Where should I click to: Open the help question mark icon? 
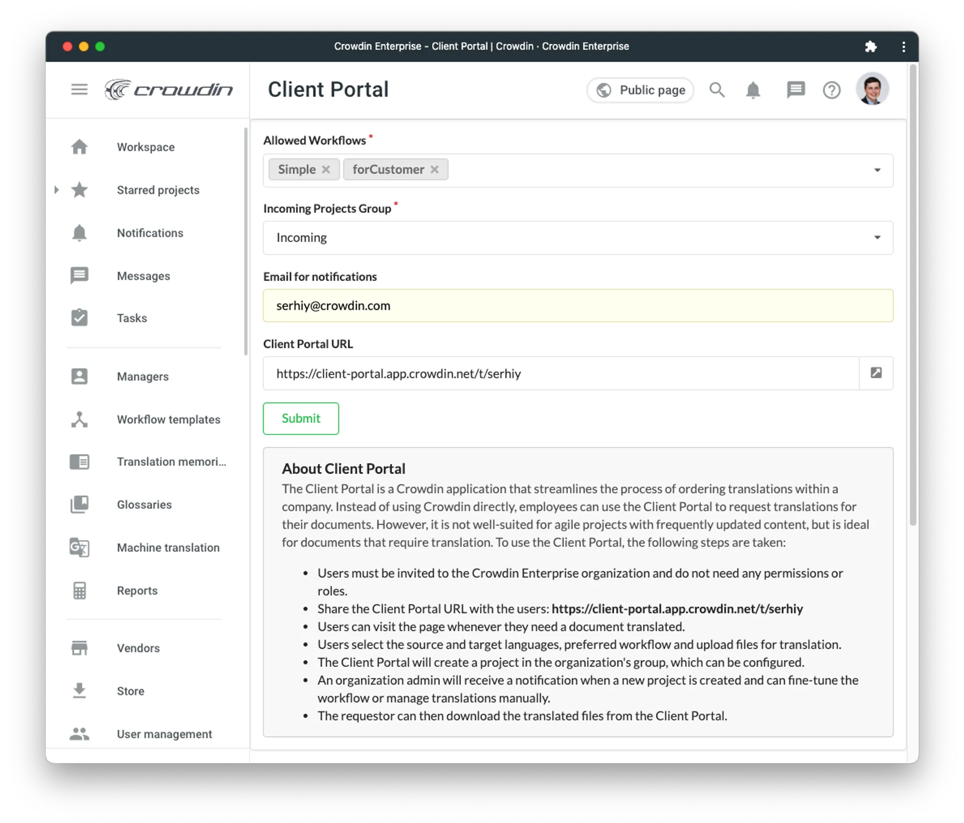[x=831, y=90]
